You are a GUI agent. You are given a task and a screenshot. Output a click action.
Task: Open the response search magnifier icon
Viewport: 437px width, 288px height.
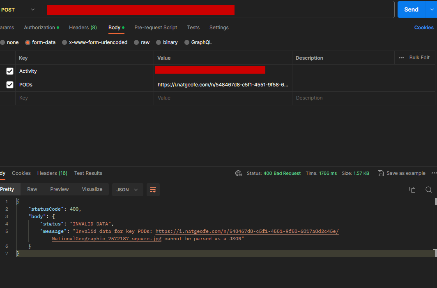(429, 190)
